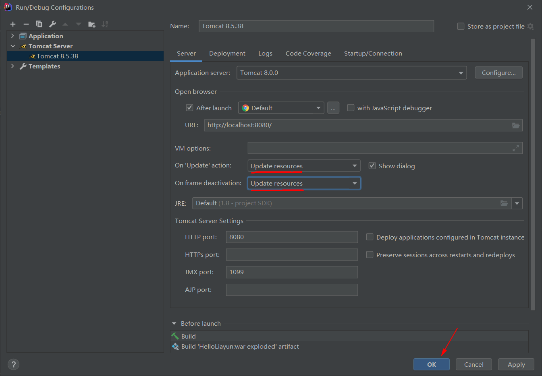
Task: Move configuration down arrow icon
Action: point(79,24)
